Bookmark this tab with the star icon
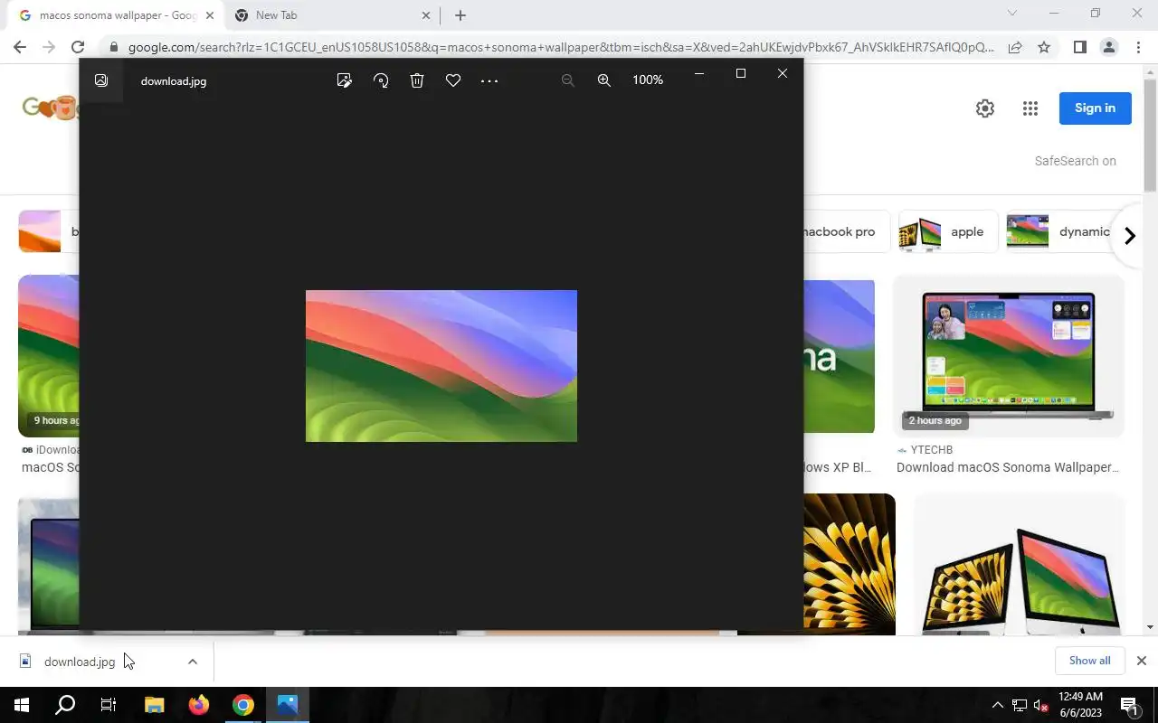The image size is (1158, 723). [x=1044, y=47]
